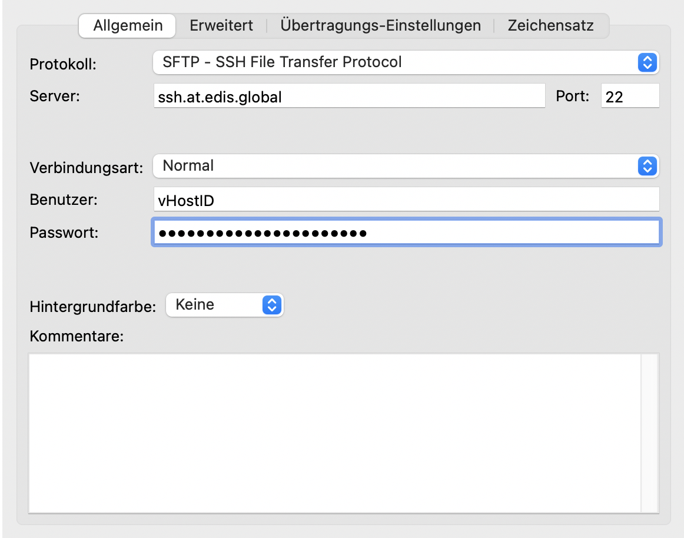This screenshot has width=684, height=538.
Task: Open the Verbindungsart dropdown set to Normal
Action: [406, 166]
